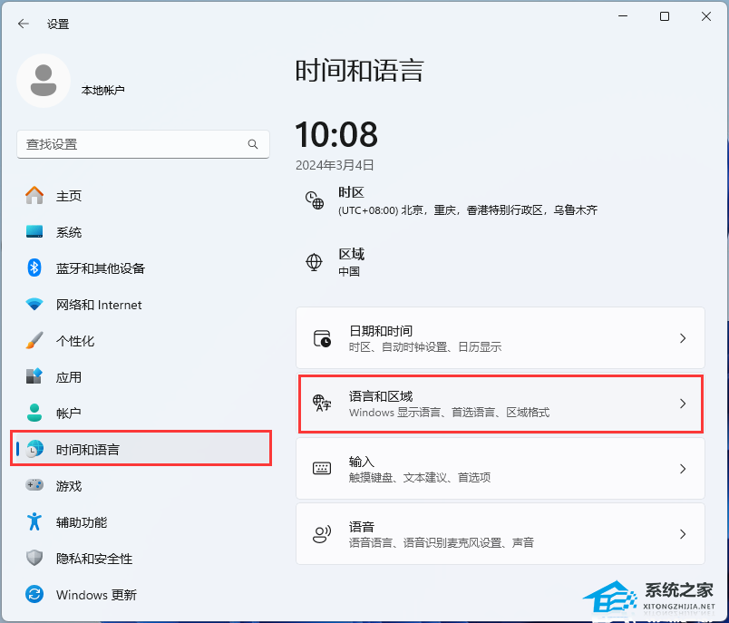Click the Home house icon in sidebar
Viewport: 729px width, 623px height.
point(34,195)
